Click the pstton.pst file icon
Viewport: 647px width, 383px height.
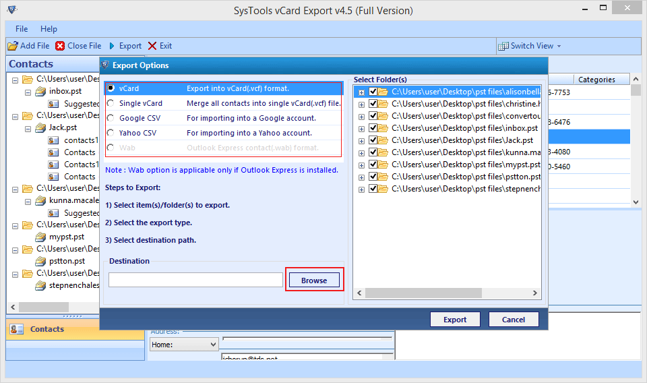[40, 261]
